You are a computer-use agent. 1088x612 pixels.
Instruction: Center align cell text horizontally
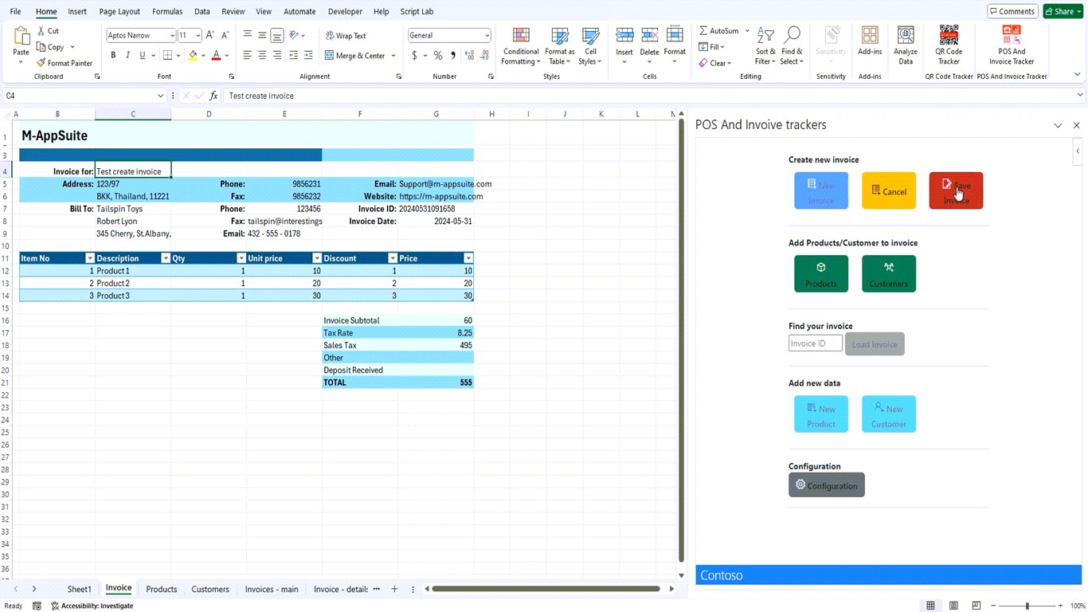point(262,56)
